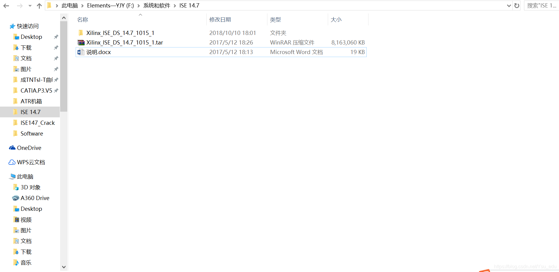Open Software folder in sidebar
The width and height of the screenshot is (559, 272).
tap(32, 133)
